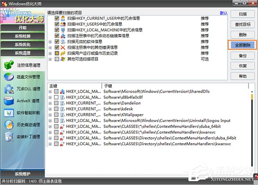The image size is (258, 185).
Task: Click icon of 扫描无效的软件信息
Action: coord(63,41)
